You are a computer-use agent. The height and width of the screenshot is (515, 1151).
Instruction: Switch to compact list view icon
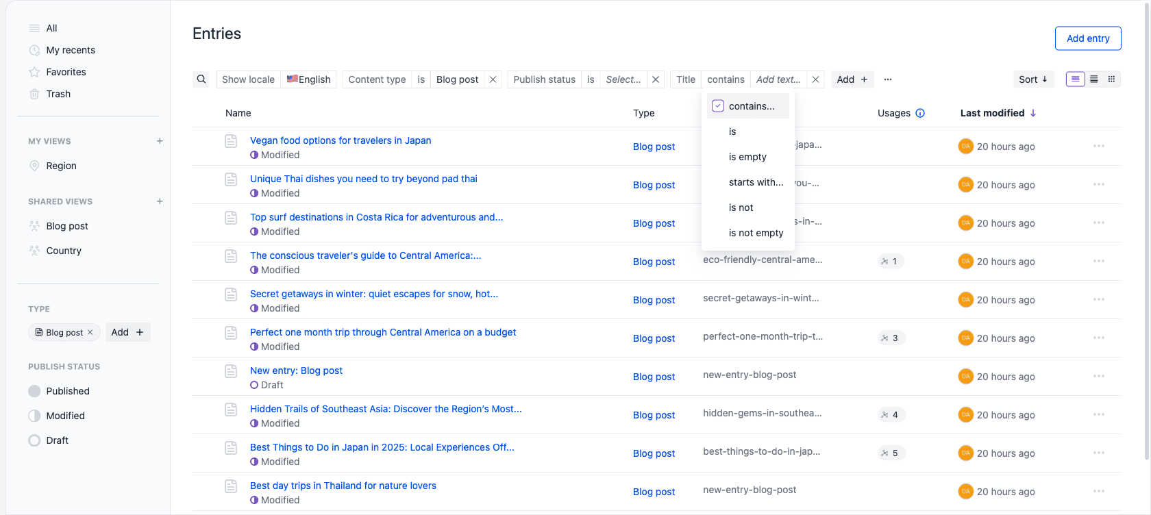[x=1094, y=79]
